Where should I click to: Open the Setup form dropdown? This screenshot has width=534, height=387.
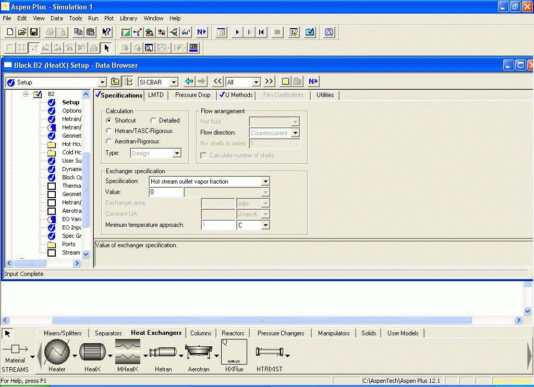tap(102, 82)
